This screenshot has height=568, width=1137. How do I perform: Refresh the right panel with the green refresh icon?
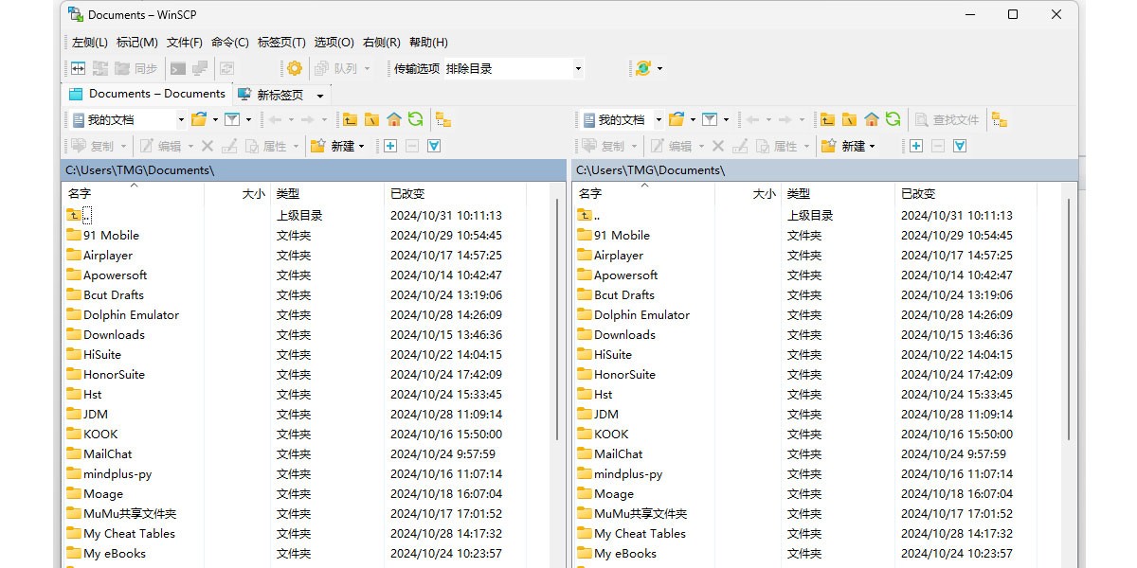(x=892, y=119)
